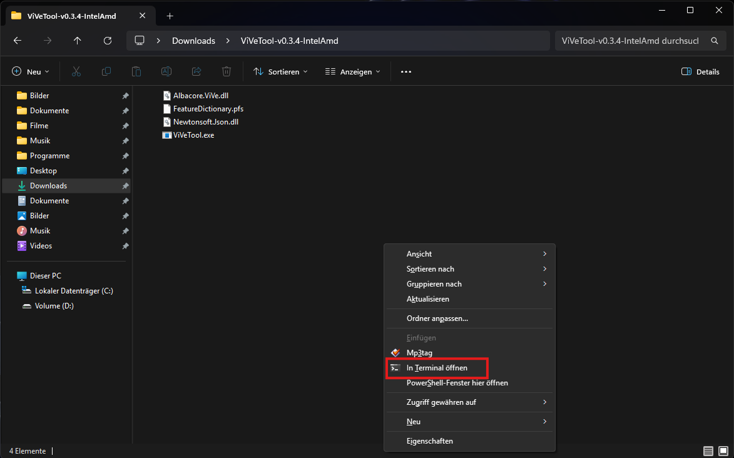This screenshot has height=458, width=734.
Task: Maximize the Explorer window
Action: pyautogui.click(x=690, y=10)
